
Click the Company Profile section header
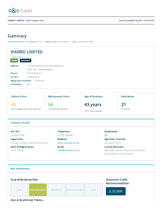pyautogui.click(x=20, y=123)
